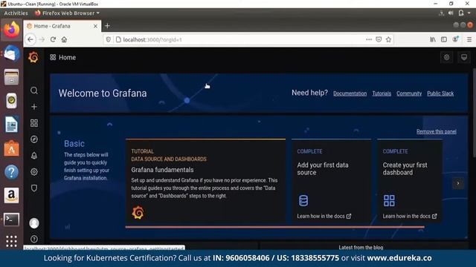Open the Search icon in Grafana sidebar
The image size is (476, 267).
(34, 90)
